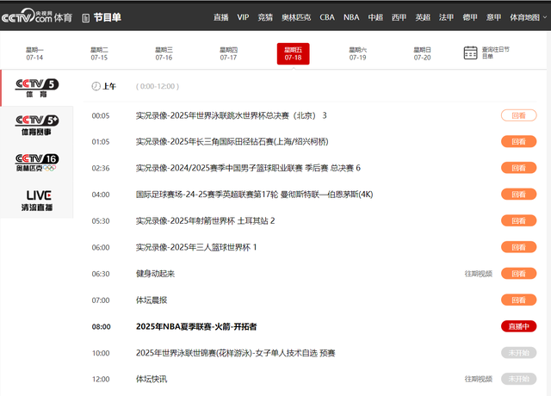Click the (0:00-12:00) time range label
This screenshot has height=396, width=551.
click(x=158, y=86)
